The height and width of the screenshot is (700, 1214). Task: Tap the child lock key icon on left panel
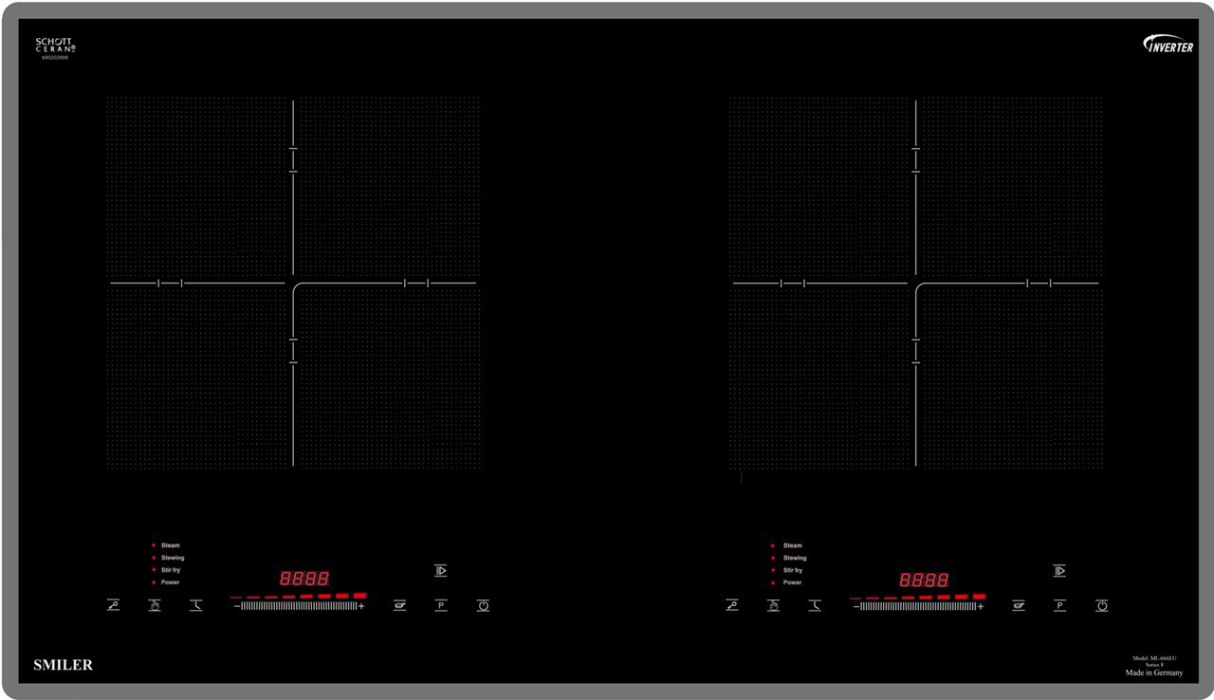[114, 605]
